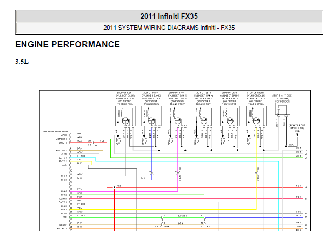Click the ignition coil 4 schematic symbol
This screenshot has width=326, height=231.
click(x=125, y=116)
